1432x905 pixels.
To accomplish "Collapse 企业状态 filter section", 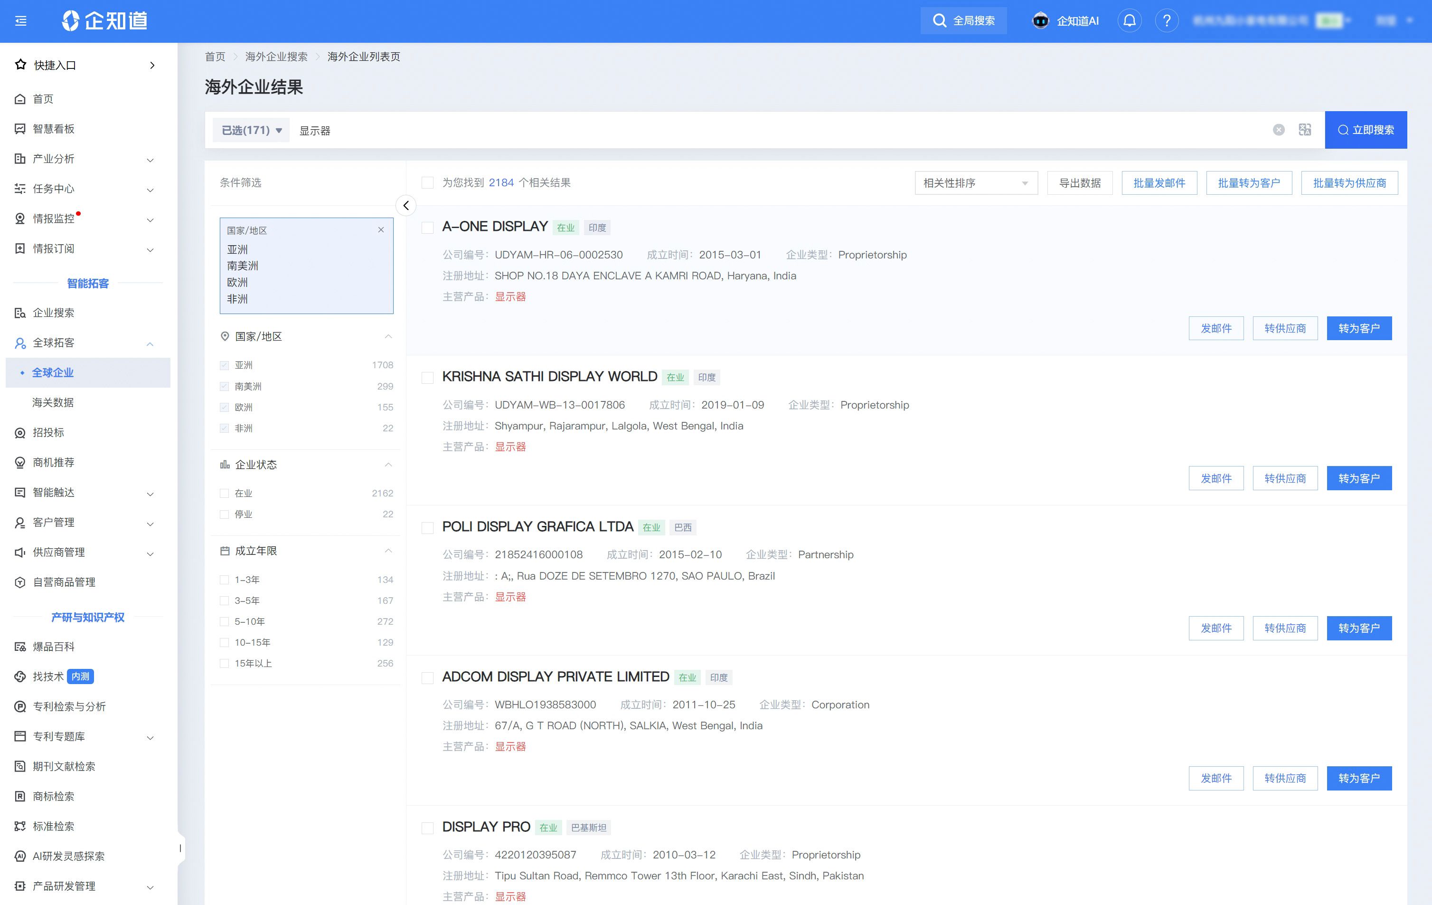I will [x=388, y=464].
